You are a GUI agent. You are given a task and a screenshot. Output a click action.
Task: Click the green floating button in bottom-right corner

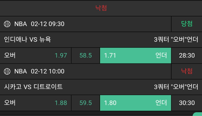tap(198, 115)
